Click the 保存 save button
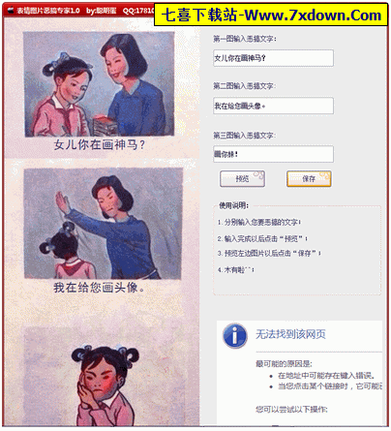391x431 pixels. [x=309, y=178]
